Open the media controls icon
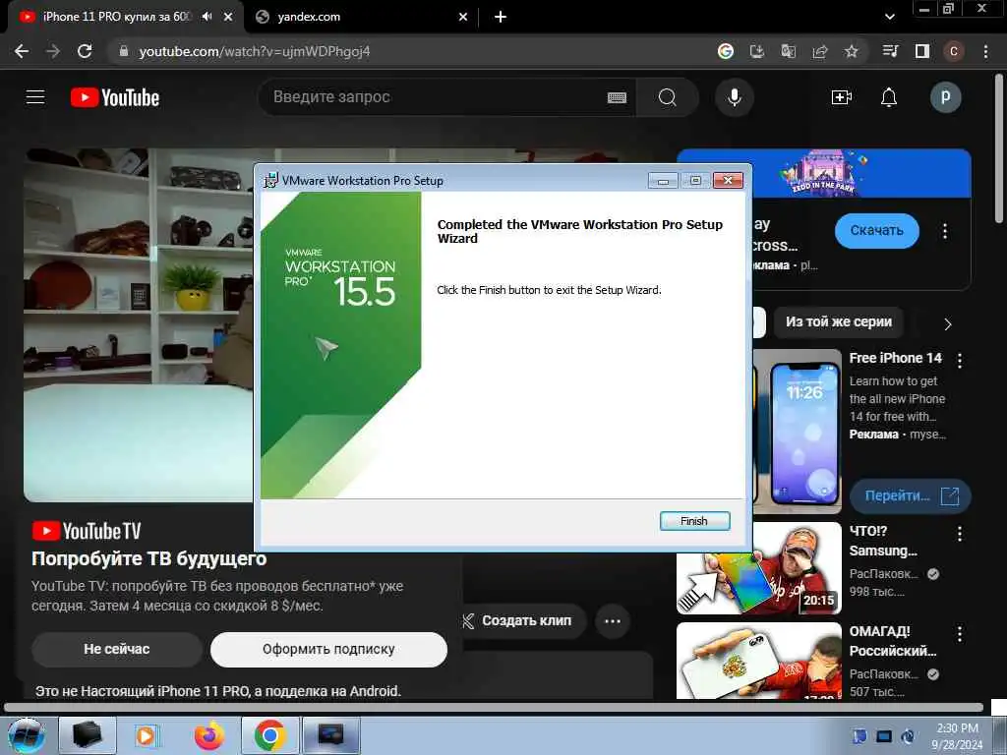 891,51
